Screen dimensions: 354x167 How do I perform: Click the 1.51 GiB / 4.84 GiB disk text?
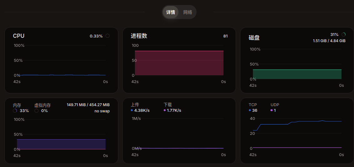(329, 41)
